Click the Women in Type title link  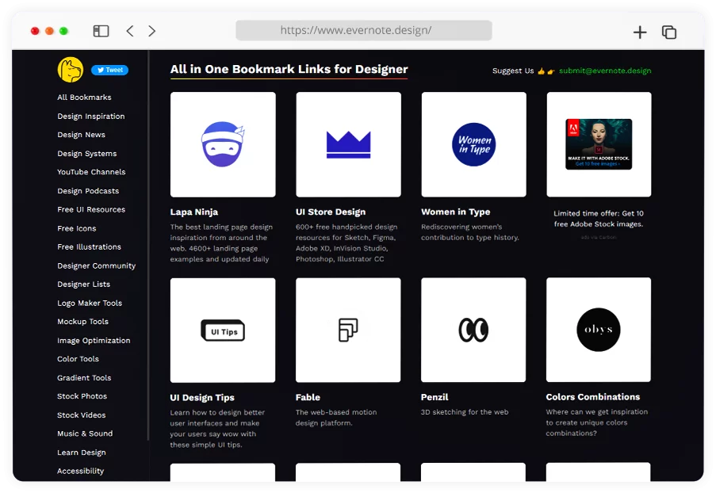pos(456,212)
